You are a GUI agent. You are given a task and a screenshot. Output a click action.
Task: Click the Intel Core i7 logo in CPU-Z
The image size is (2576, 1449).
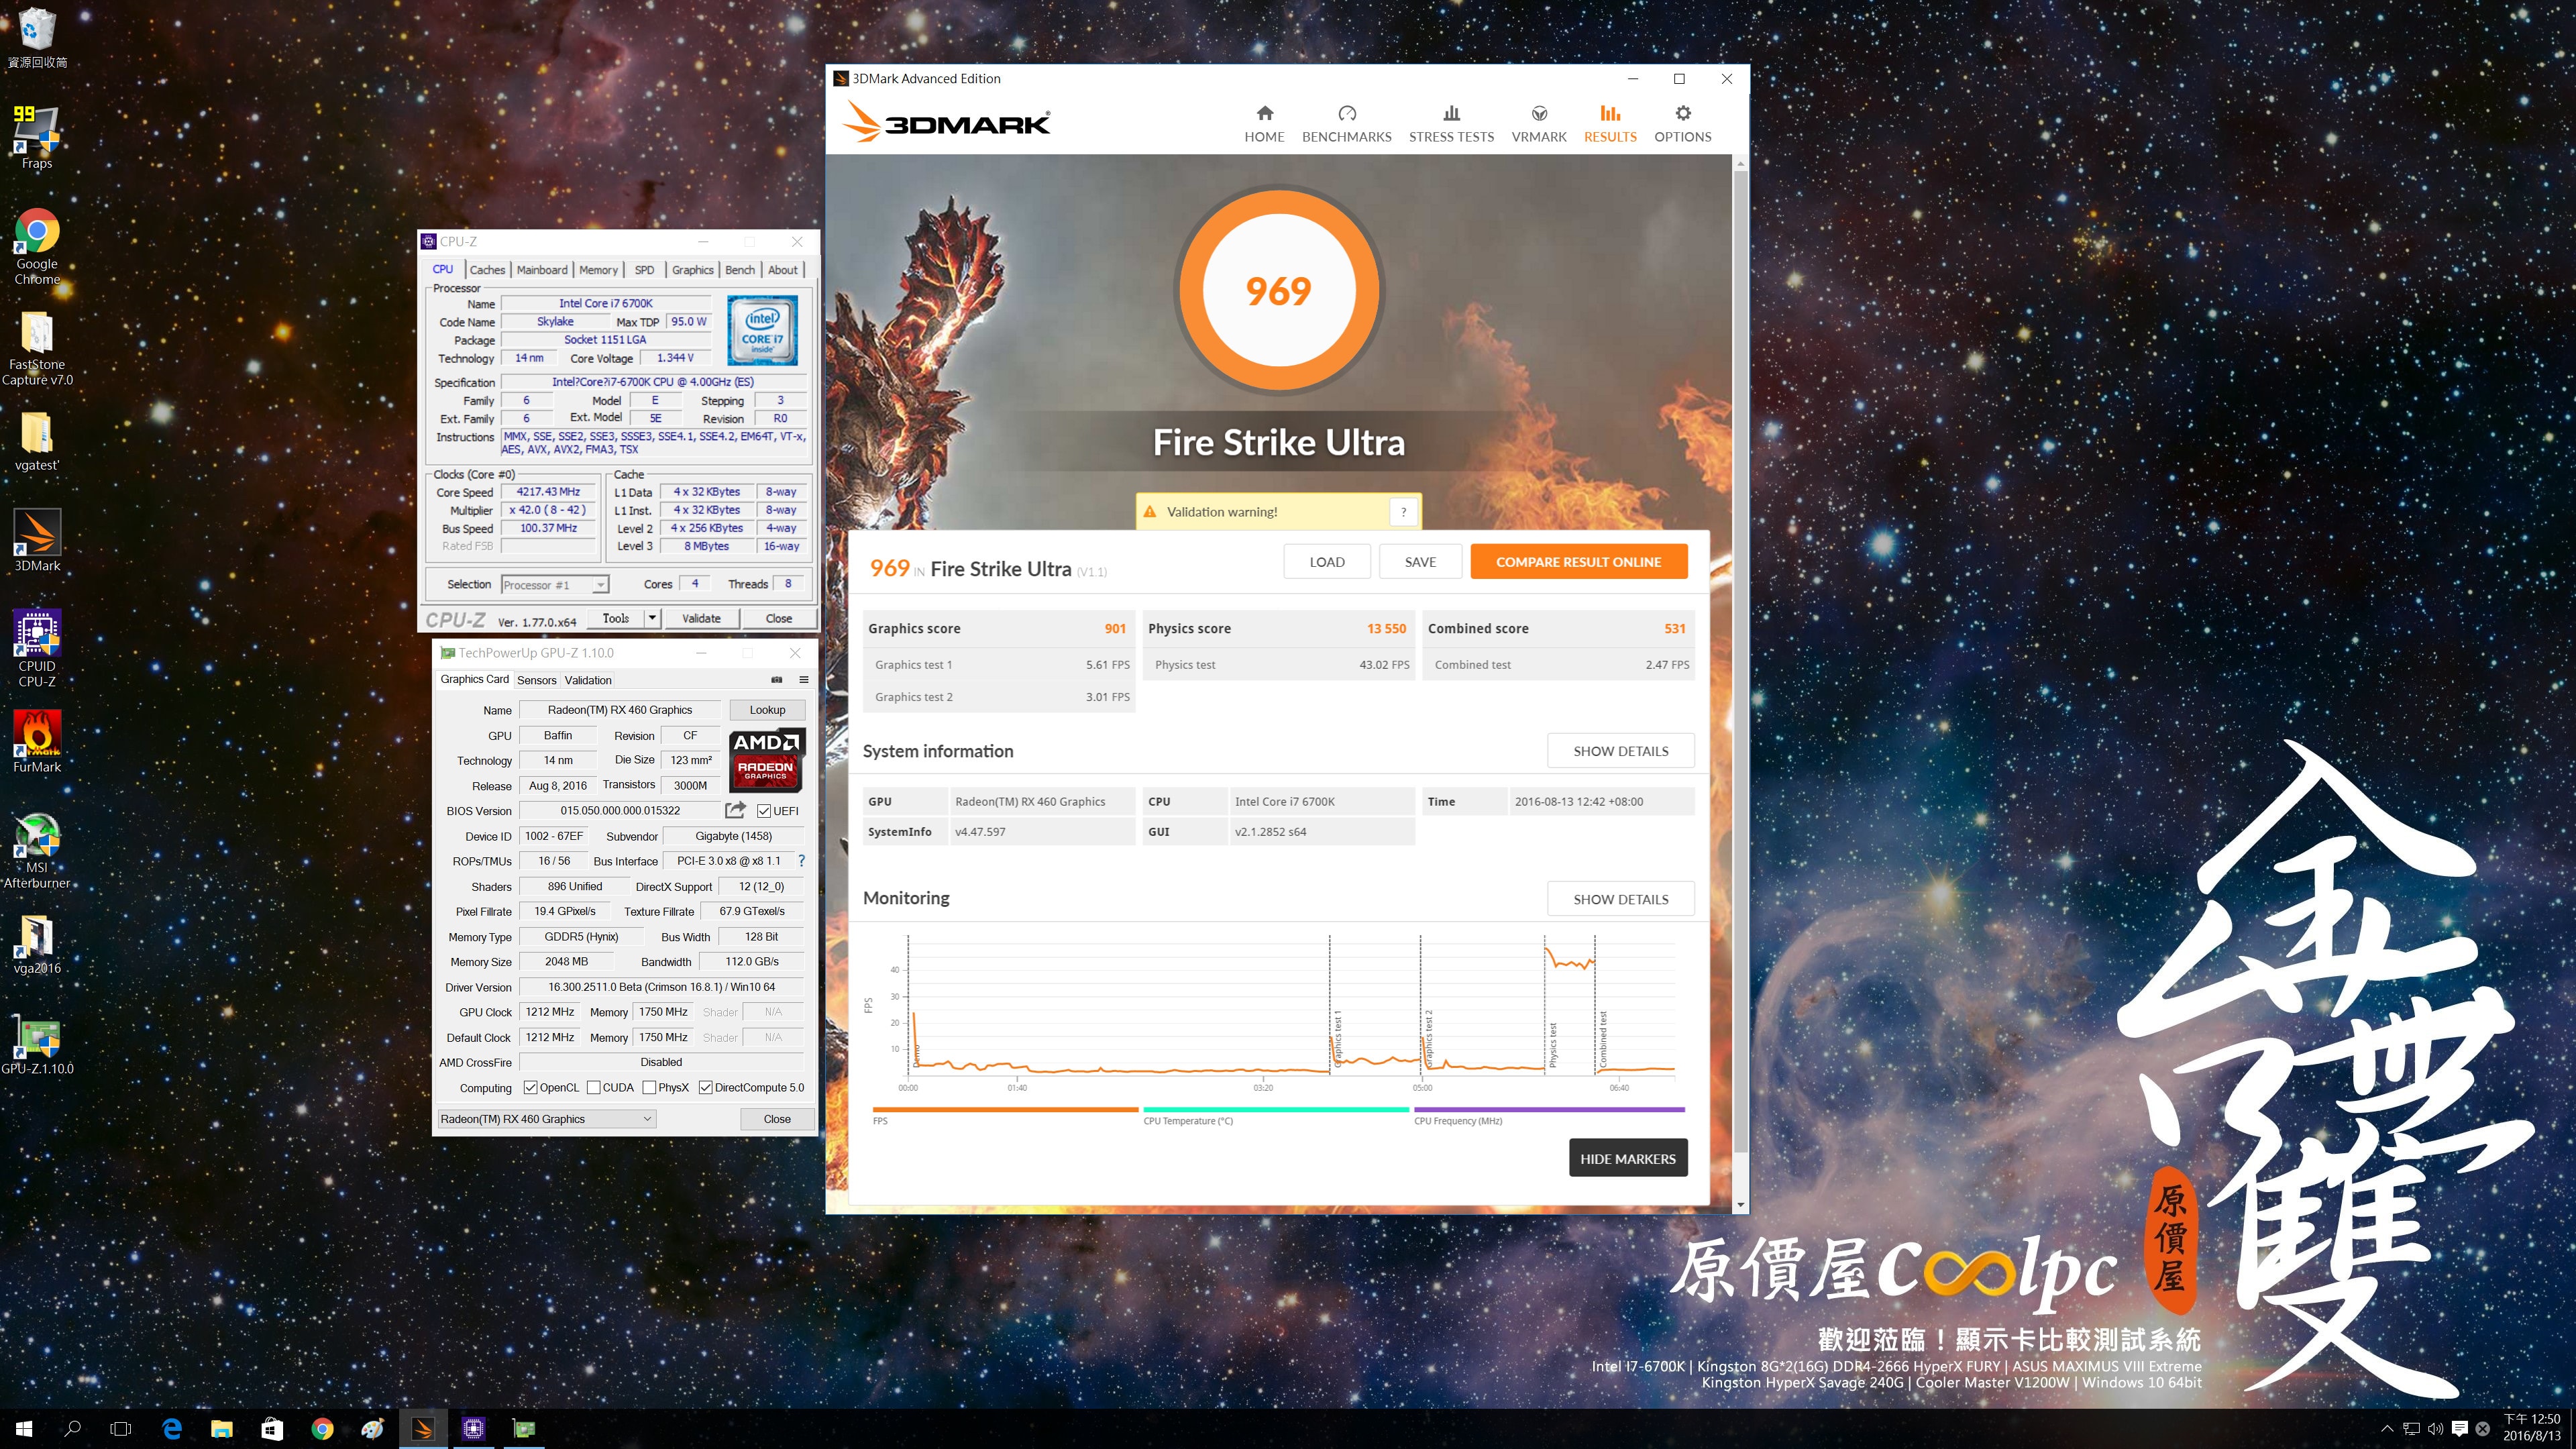click(762, 330)
